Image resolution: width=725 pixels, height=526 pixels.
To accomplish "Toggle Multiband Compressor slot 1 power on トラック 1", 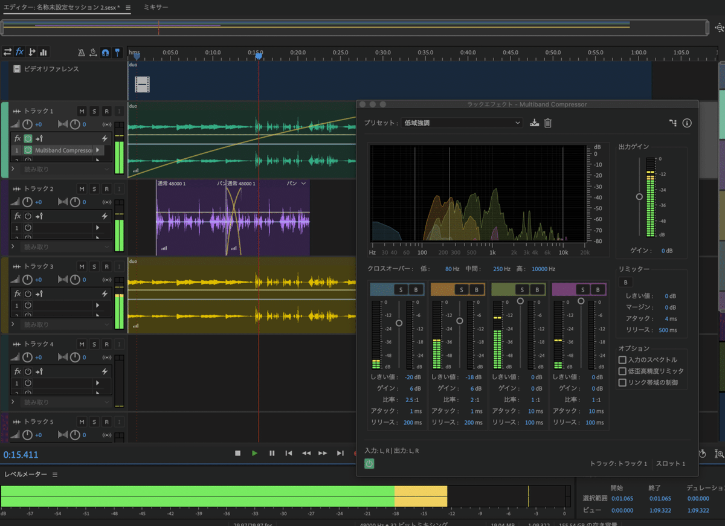I will click(28, 150).
